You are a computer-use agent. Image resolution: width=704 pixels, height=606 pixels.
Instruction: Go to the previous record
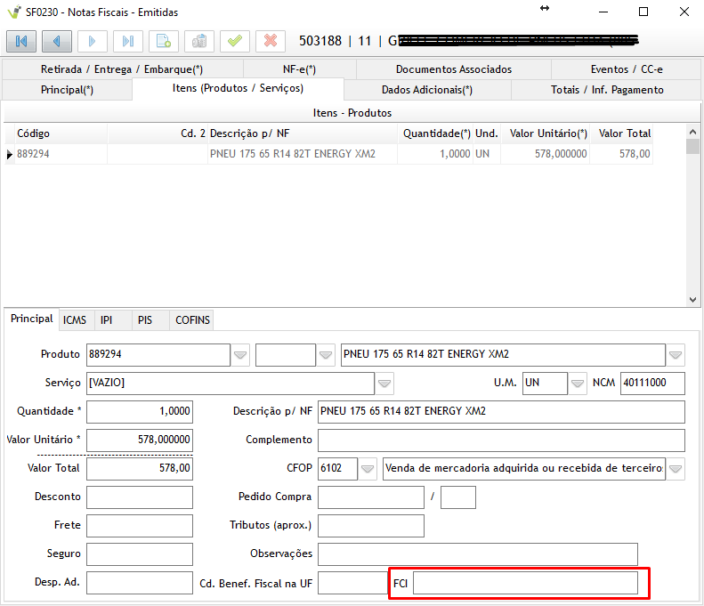click(57, 41)
